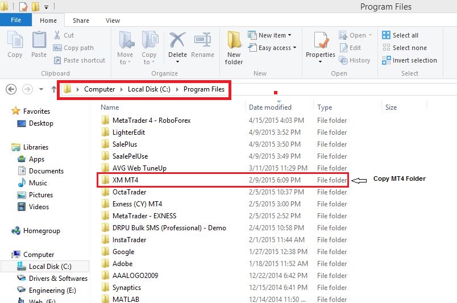Expand the Open dropdown arrow
Viewport: 457px width, 303px height.
click(x=370, y=35)
